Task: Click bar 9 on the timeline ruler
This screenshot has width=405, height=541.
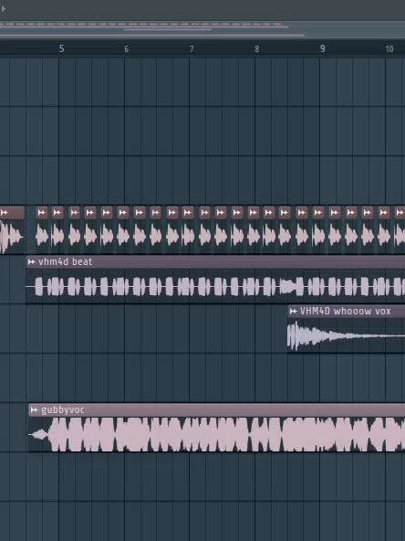Action: 322,49
